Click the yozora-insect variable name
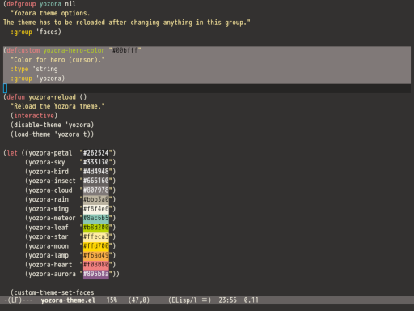Viewport: 414px width, 311px height. coord(52,181)
